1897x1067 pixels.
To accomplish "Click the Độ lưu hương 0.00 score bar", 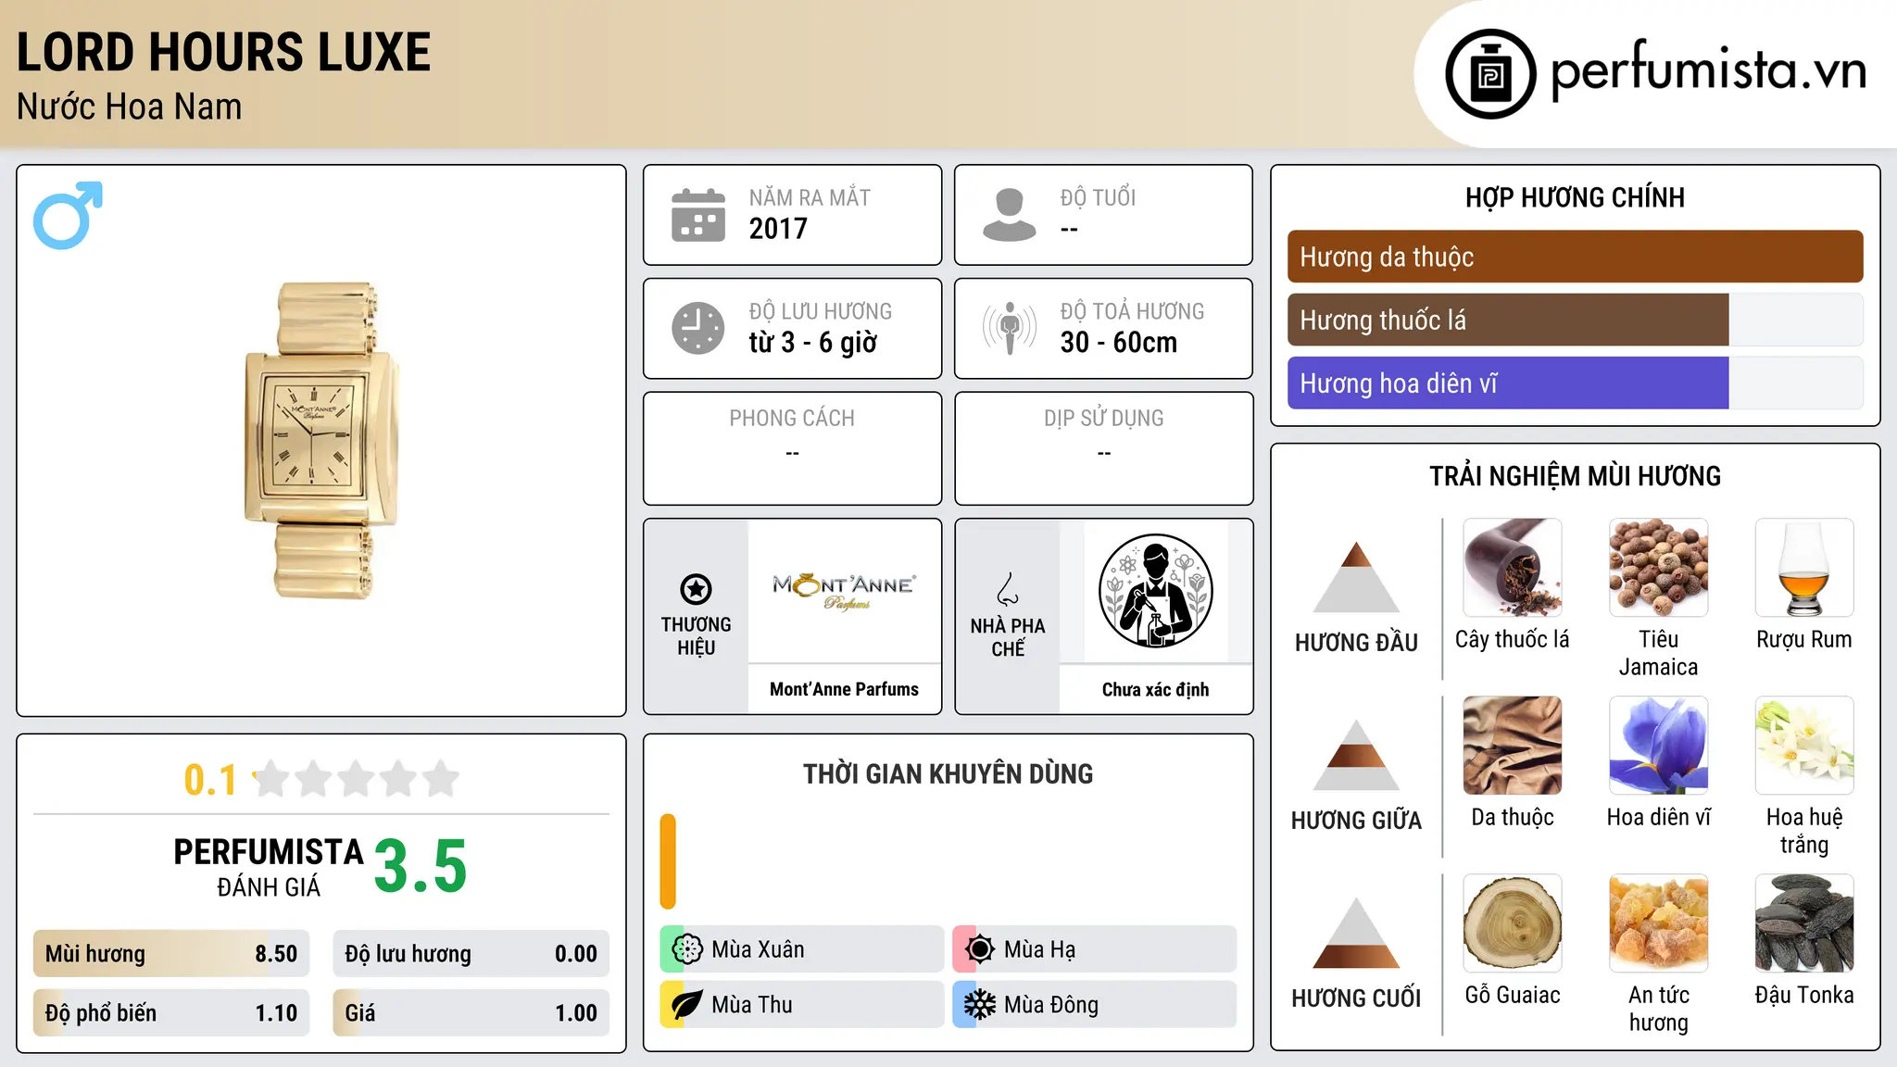I will [x=471, y=953].
